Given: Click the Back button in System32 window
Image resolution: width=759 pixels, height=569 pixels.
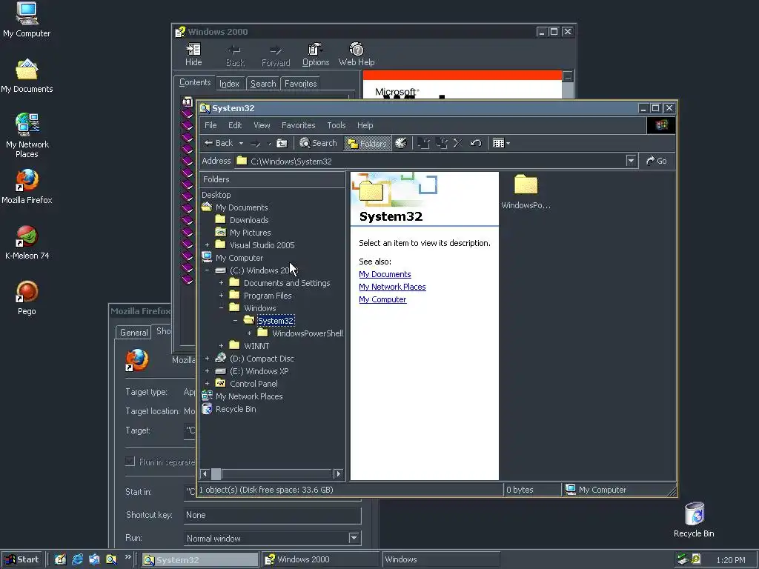Looking at the screenshot, I should click(x=219, y=143).
